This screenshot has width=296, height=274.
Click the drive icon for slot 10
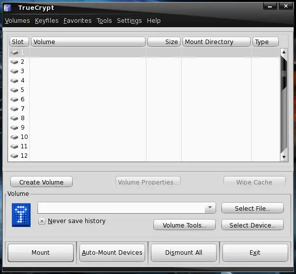click(14, 137)
